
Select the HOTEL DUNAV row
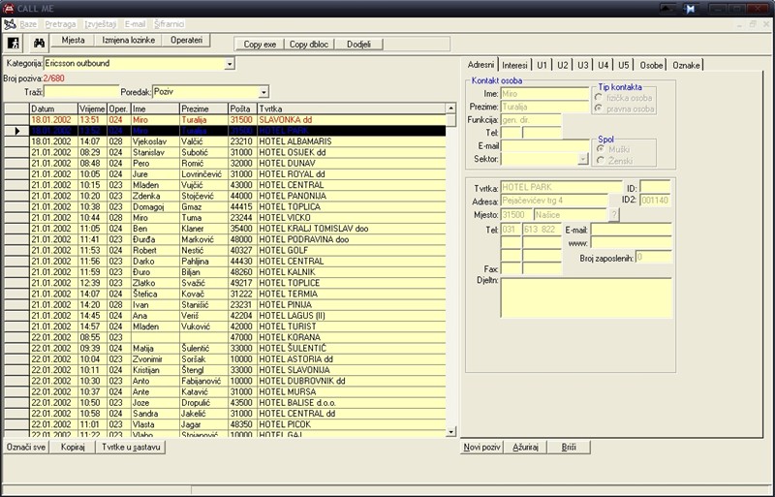click(x=225, y=163)
